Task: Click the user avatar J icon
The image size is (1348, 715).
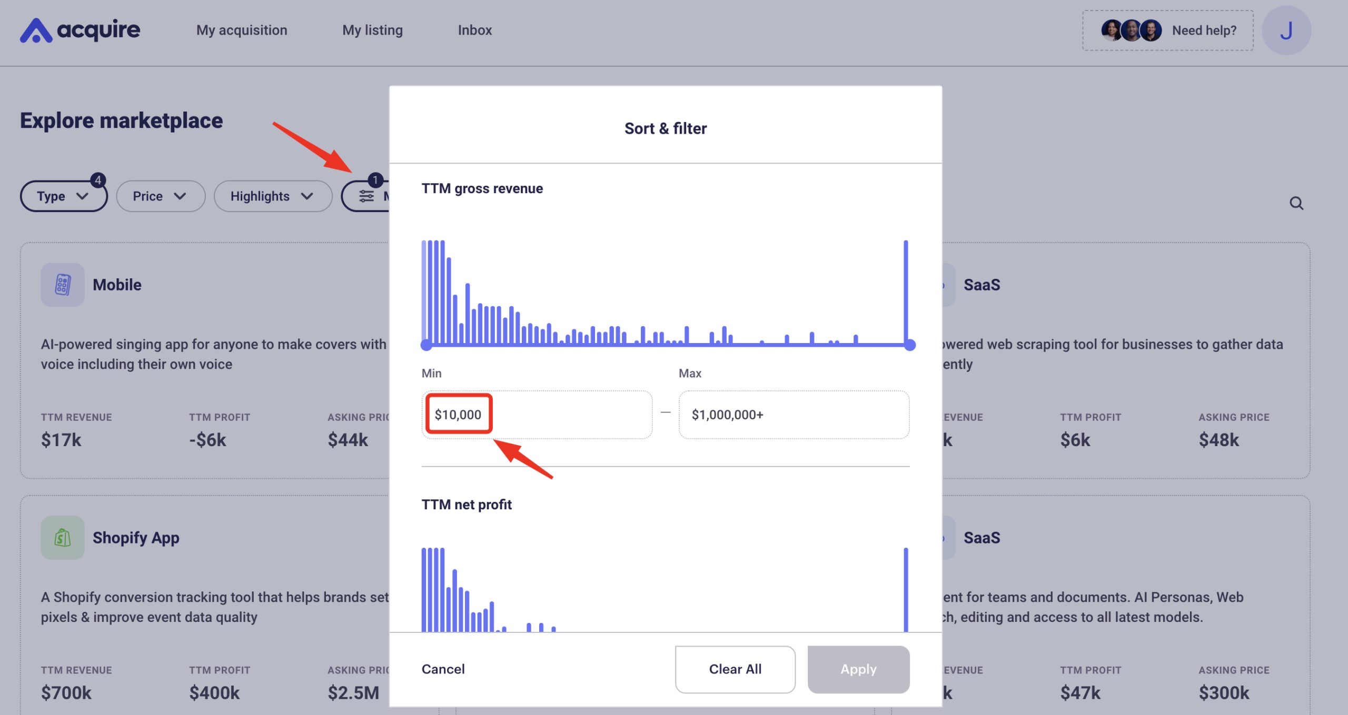Action: click(x=1286, y=31)
